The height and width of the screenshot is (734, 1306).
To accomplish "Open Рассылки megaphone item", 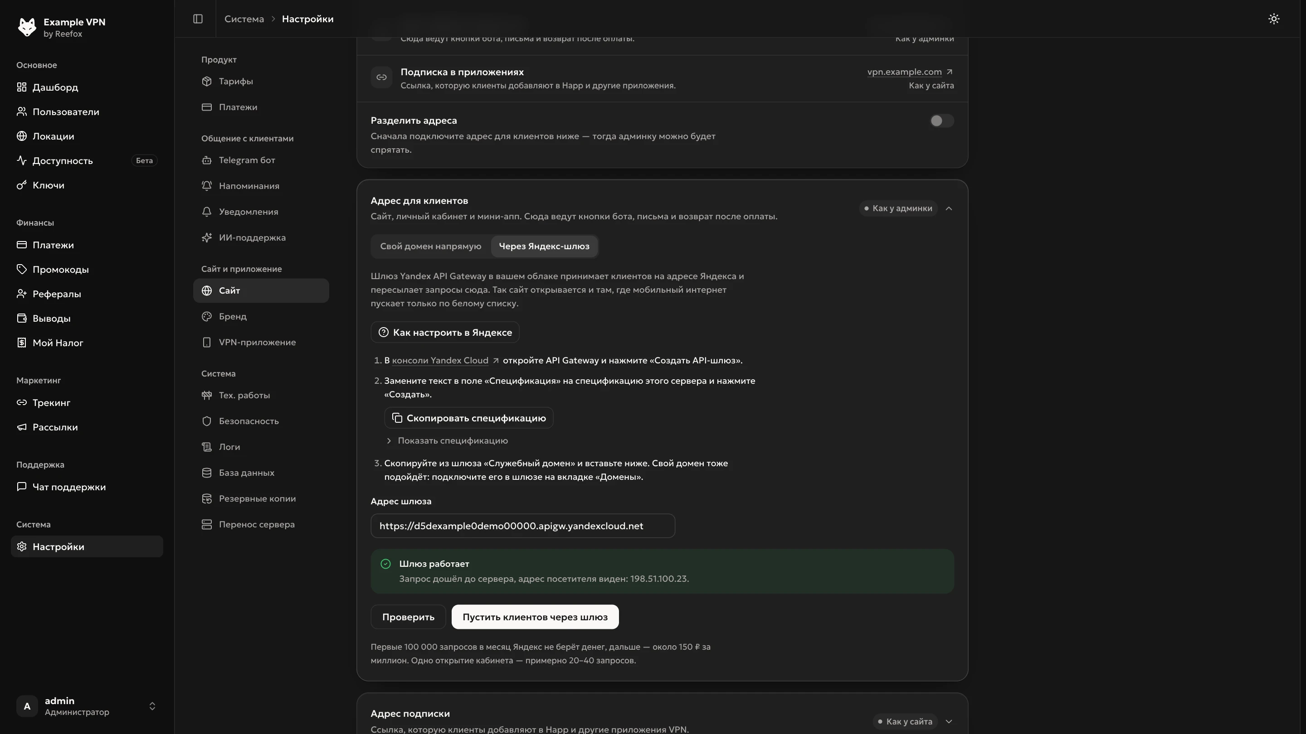I will [x=87, y=427].
